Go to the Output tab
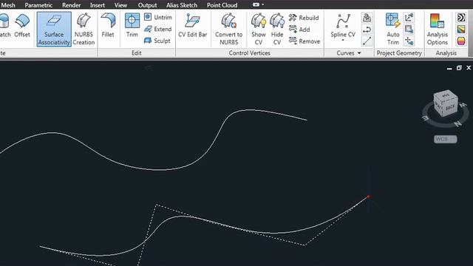The image size is (473, 266). pyautogui.click(x=148, y=5)
